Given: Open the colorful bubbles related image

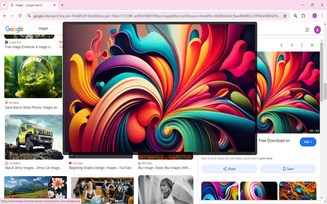Looking at the screenshot, I should click(x=298, y=191).
